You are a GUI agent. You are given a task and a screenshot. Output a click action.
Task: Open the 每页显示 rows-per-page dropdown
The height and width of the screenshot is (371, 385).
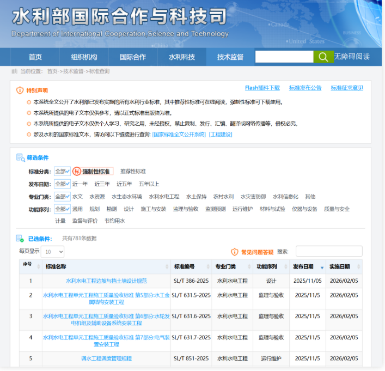[53, 252]
